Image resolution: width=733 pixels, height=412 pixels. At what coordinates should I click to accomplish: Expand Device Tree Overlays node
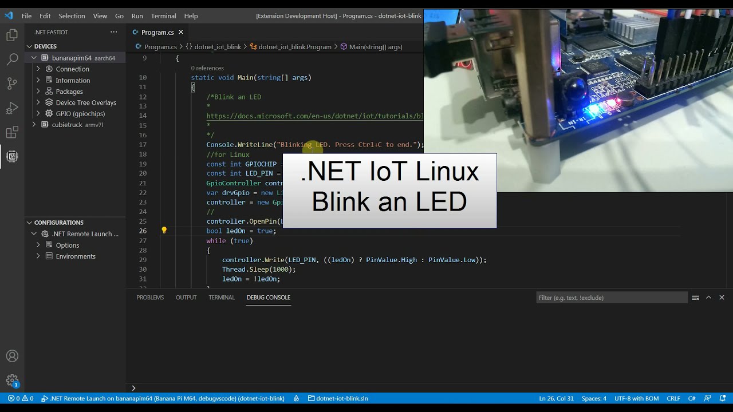point(38,102)
